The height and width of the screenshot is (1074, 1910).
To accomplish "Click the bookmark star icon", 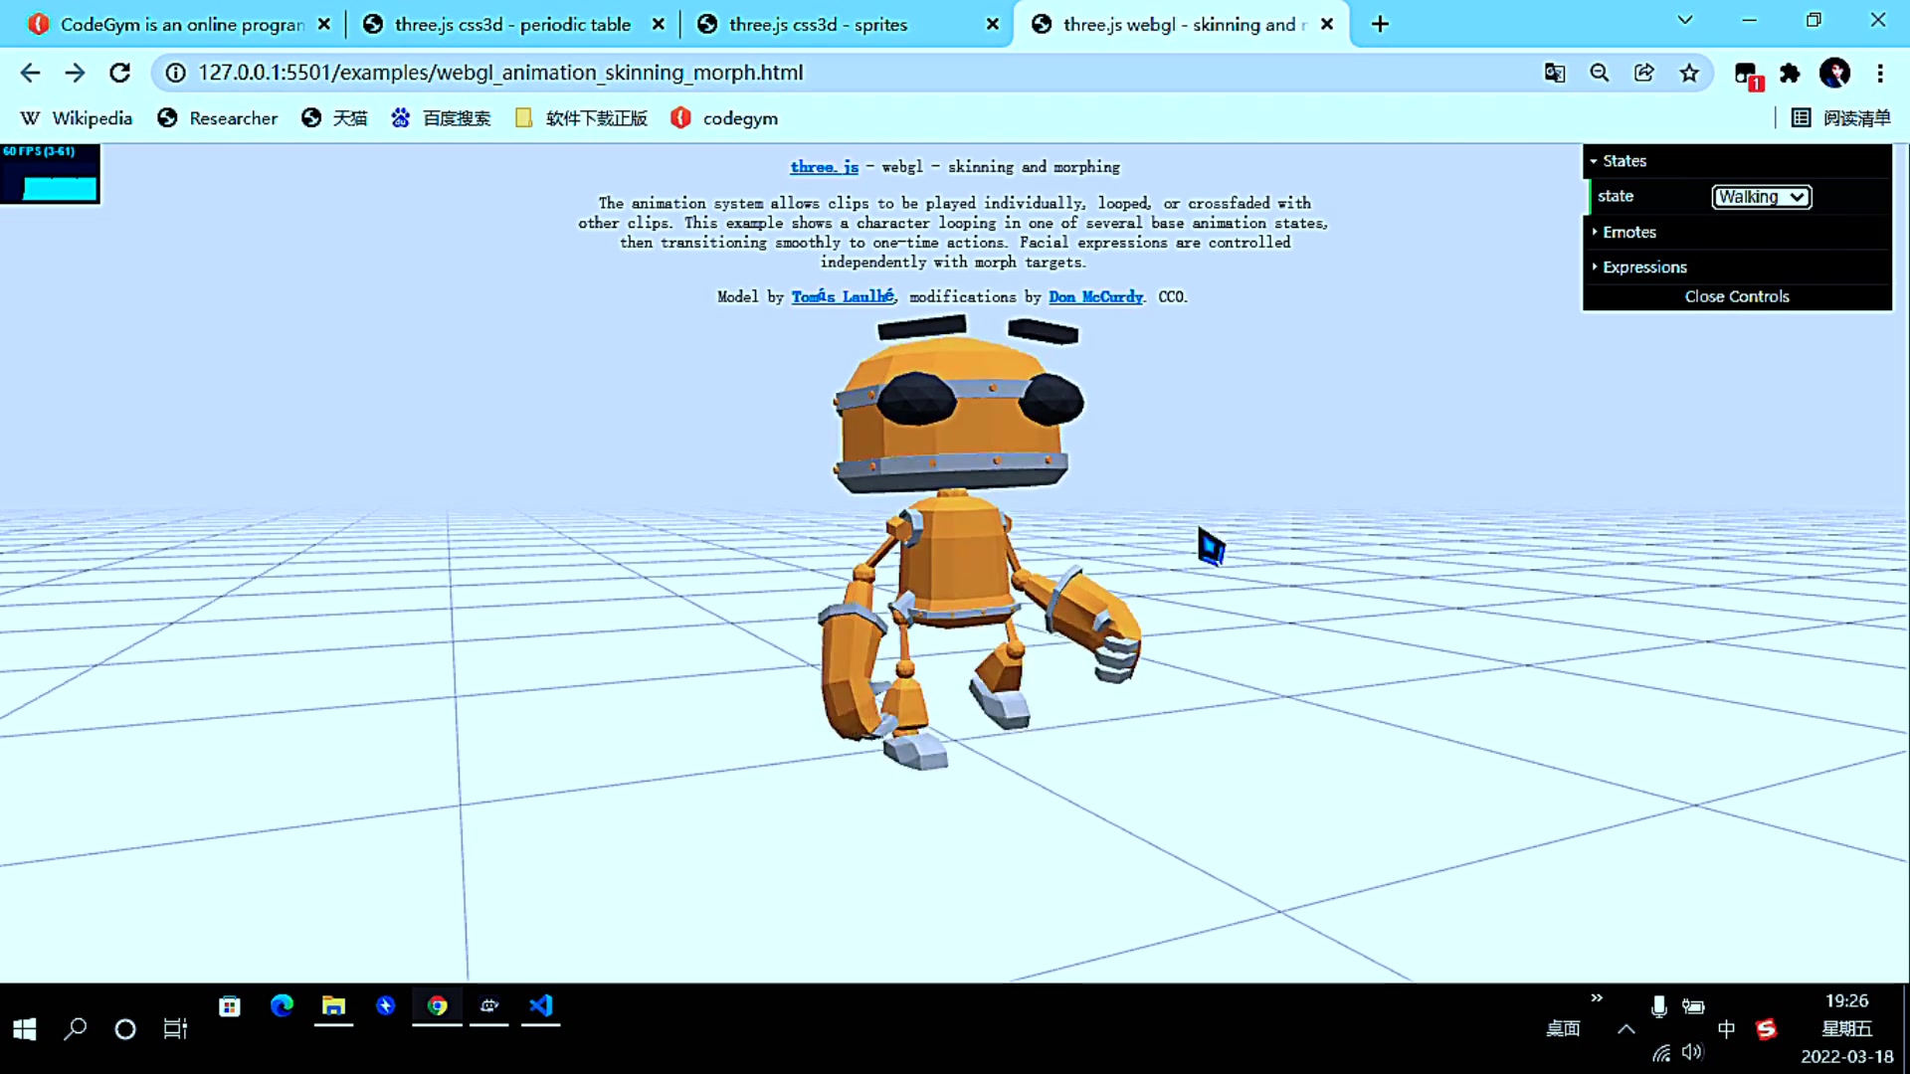I will (1689, 73).
